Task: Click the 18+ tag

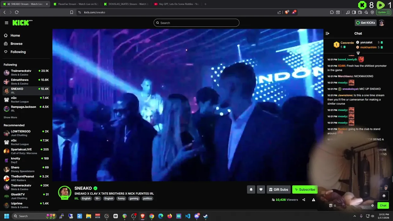Action: 97,198
